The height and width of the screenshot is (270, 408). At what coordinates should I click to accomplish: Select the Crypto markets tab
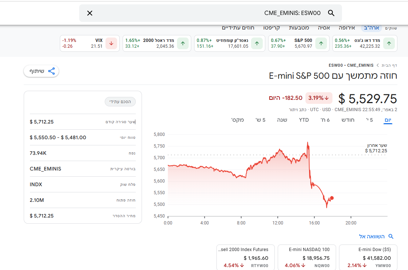tap(272, 28)
